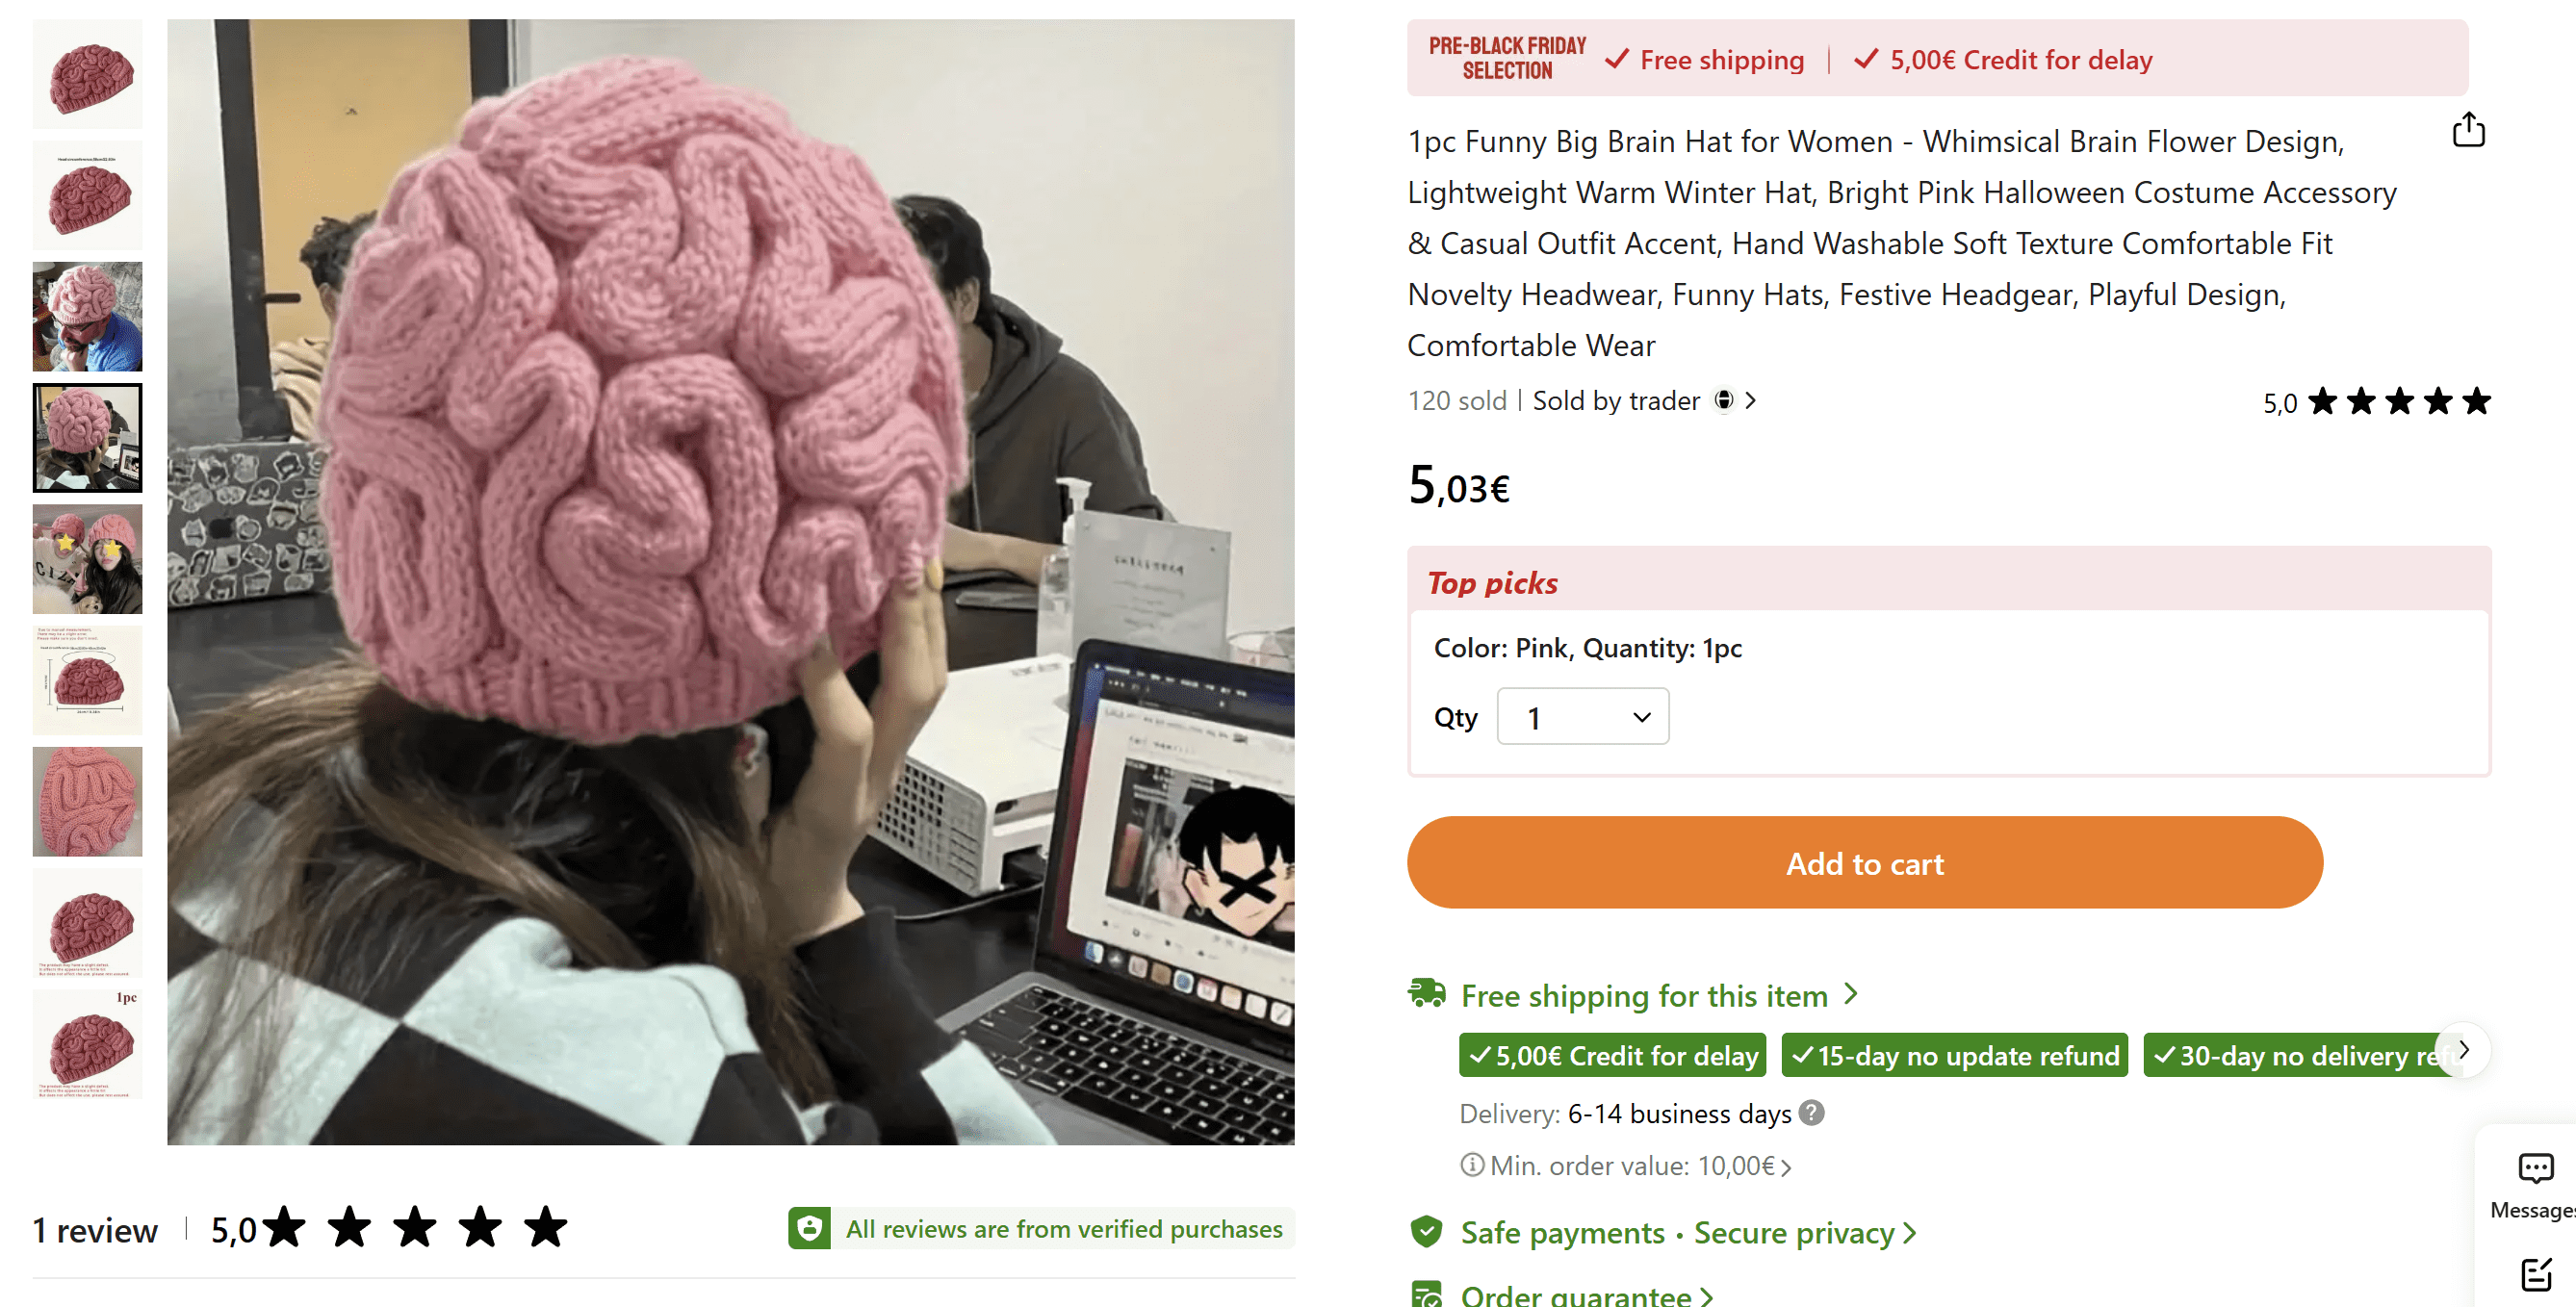Click the trader badge icon next to Sold by trader
Image resolution: width=2576 pixels, height=1307 pixels.
click(1724, 400)
